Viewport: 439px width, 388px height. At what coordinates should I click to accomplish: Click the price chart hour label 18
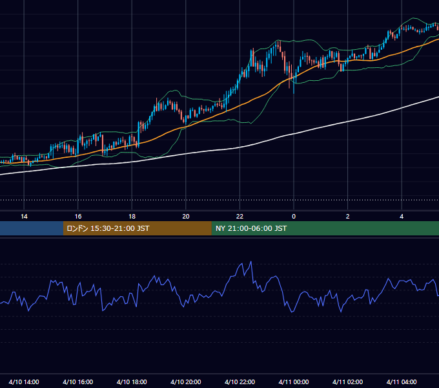pos(132,217)
